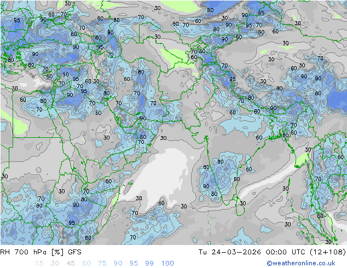Click the ©weatheronline.co.uk link
Screen dimensions: 347x268
coord(301,263)
